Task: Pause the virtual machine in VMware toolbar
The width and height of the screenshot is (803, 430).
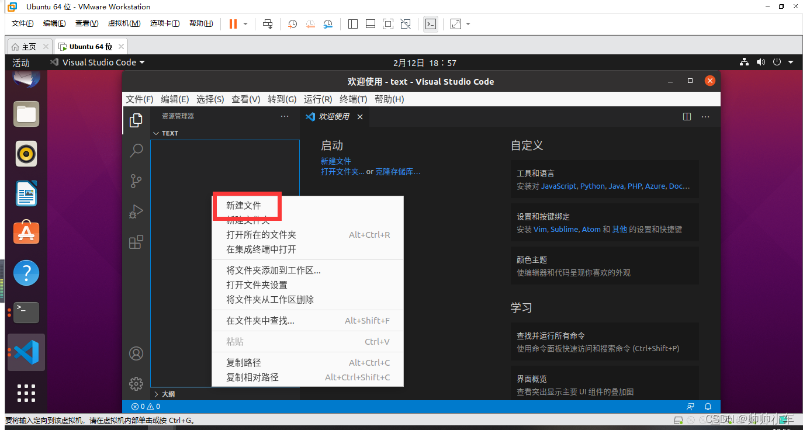Action: [x=233, y=24]
